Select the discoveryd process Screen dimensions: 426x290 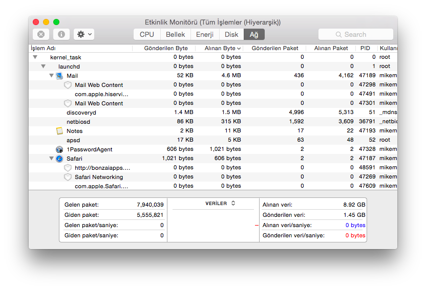(212, 113)
